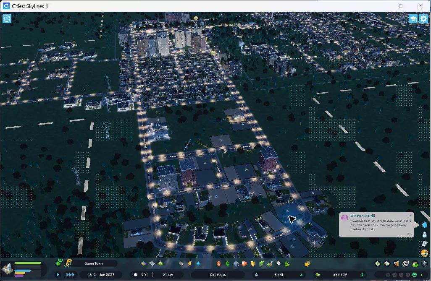The width and height of the screenshot is (431, 281).
Task: Click the Boom Town milestone label
Action: click(x=93, y=263)
